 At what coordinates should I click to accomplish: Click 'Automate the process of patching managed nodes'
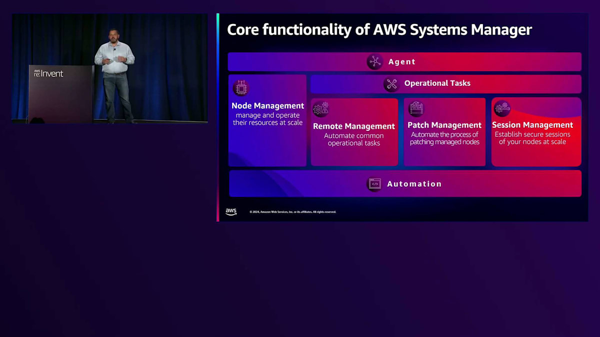point(444,138)
